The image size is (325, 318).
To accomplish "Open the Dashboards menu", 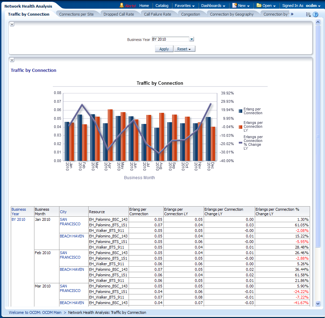I will tap(213, 6).
